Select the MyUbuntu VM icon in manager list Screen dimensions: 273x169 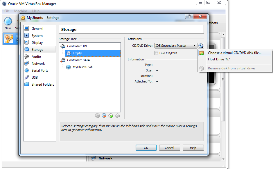coord(9,39)
